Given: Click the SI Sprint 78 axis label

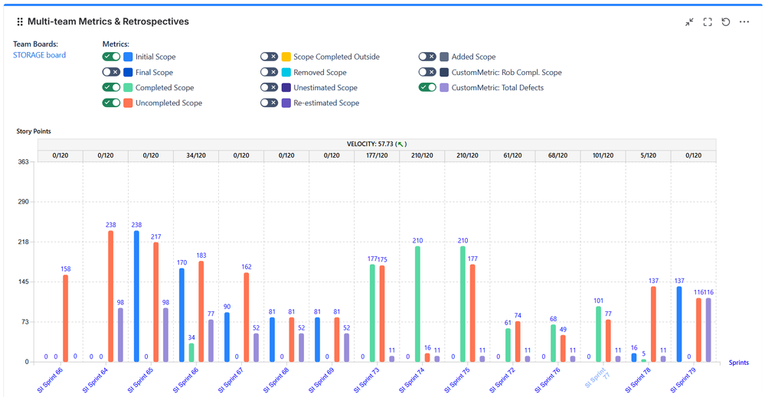Looking at the screenshot, I should [638, 380].
